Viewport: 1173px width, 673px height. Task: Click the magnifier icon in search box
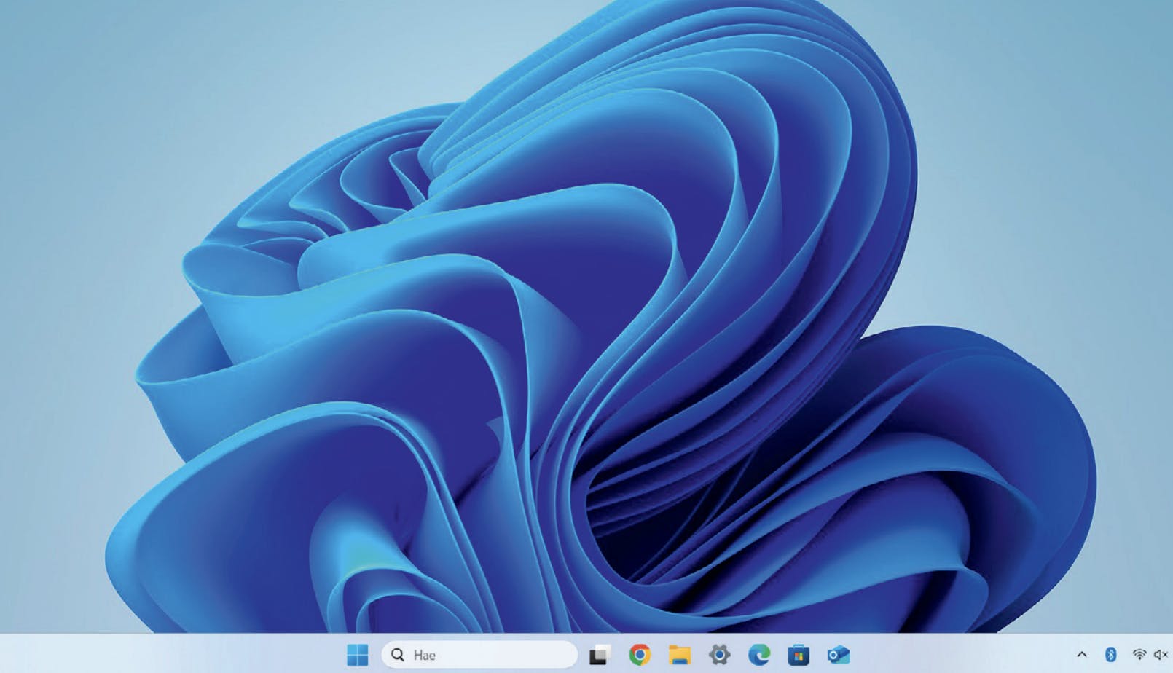(398, 655)
